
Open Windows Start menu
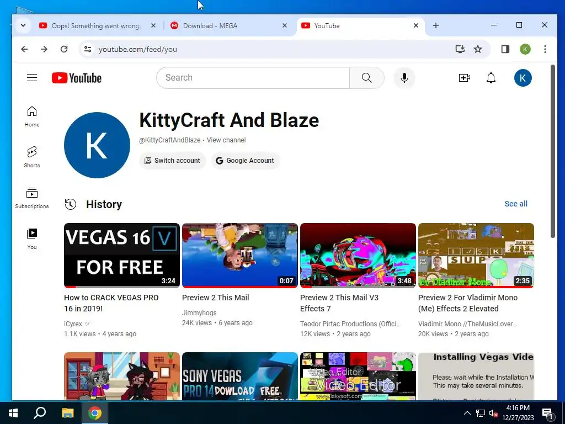13,413
